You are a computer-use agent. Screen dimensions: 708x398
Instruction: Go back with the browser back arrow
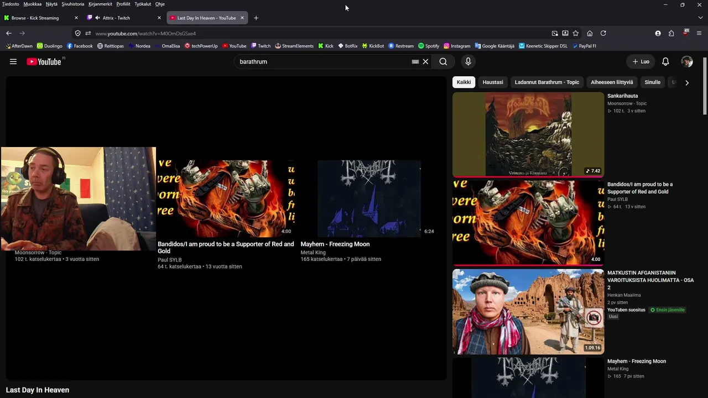click(9, 33)
